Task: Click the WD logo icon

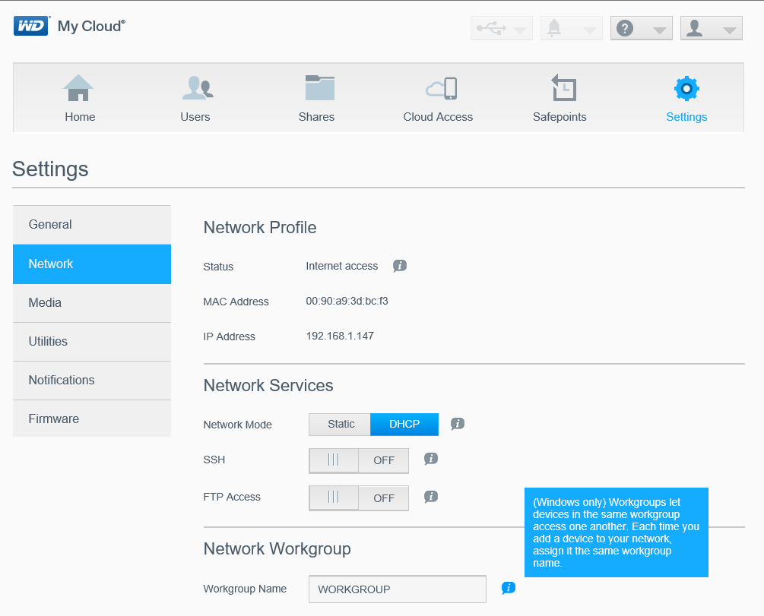Action: (x=31, y=26)
